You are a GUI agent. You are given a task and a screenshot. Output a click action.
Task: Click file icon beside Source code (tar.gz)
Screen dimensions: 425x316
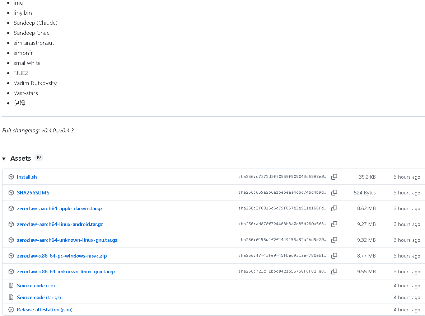[11, 297]
